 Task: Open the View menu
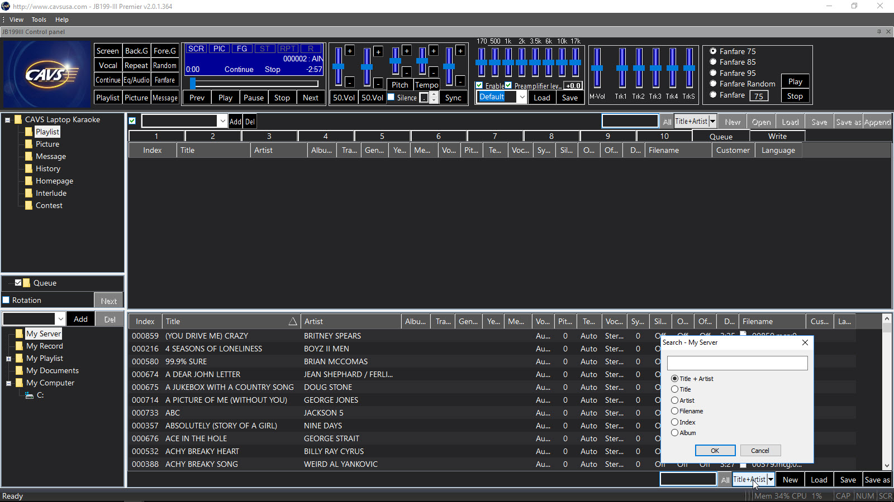click(17, 20)
